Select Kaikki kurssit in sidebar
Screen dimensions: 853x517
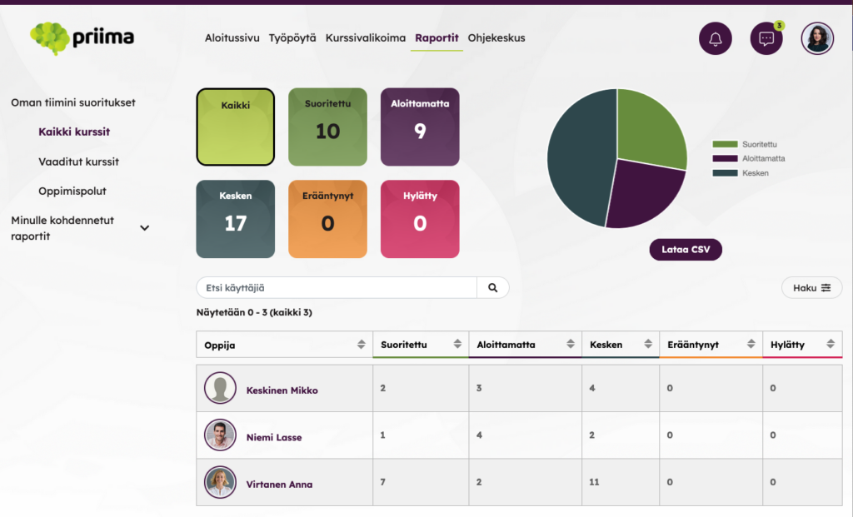tap(74, 132)
